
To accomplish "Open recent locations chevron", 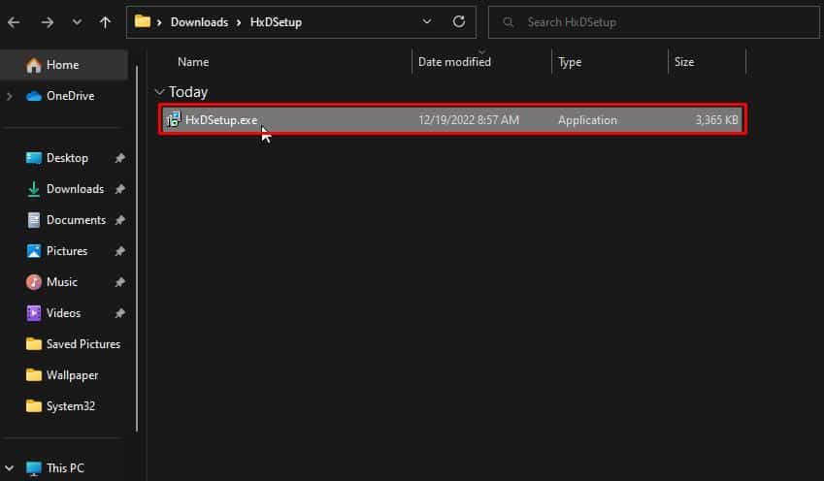I will [x=77, y=22].
